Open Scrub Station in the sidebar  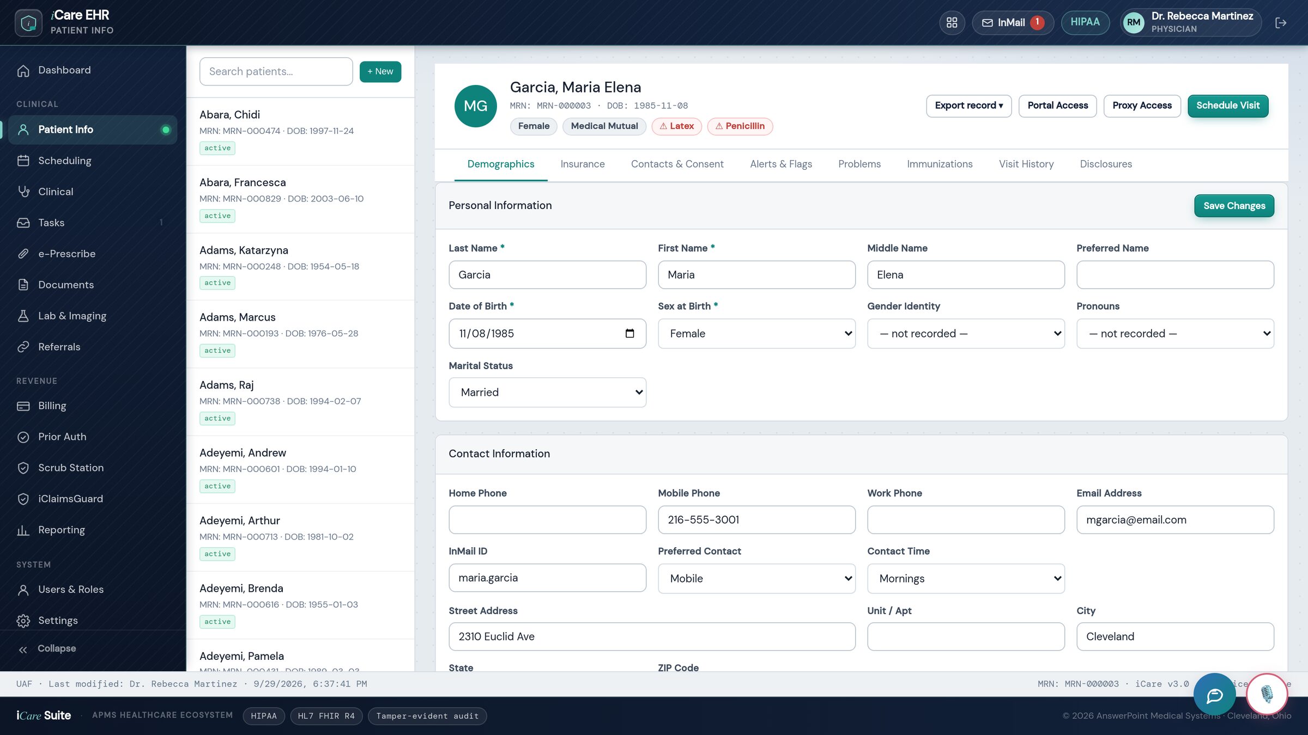tap(93, 468)
